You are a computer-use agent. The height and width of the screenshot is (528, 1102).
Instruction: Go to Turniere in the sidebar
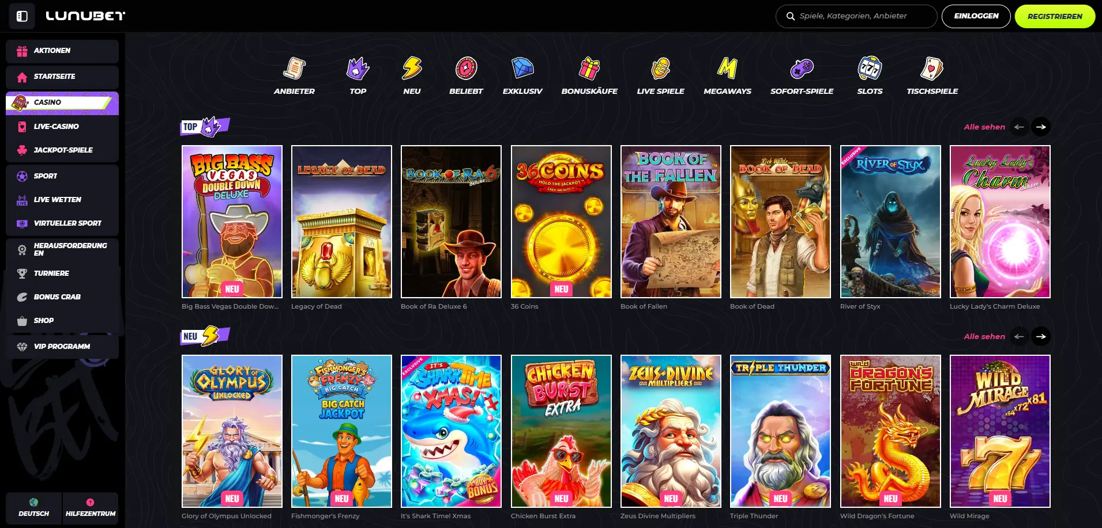click(51, 274)
